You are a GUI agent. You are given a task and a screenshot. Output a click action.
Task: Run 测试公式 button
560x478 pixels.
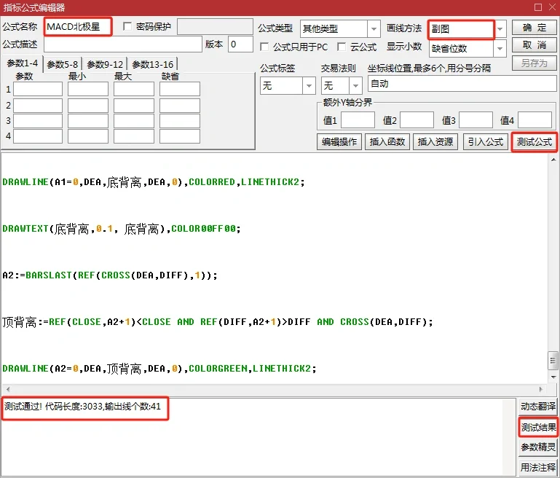[535, 142]
